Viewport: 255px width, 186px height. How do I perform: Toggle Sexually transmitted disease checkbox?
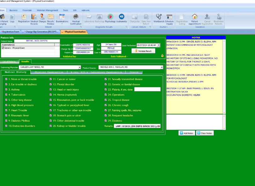(106, 79)
